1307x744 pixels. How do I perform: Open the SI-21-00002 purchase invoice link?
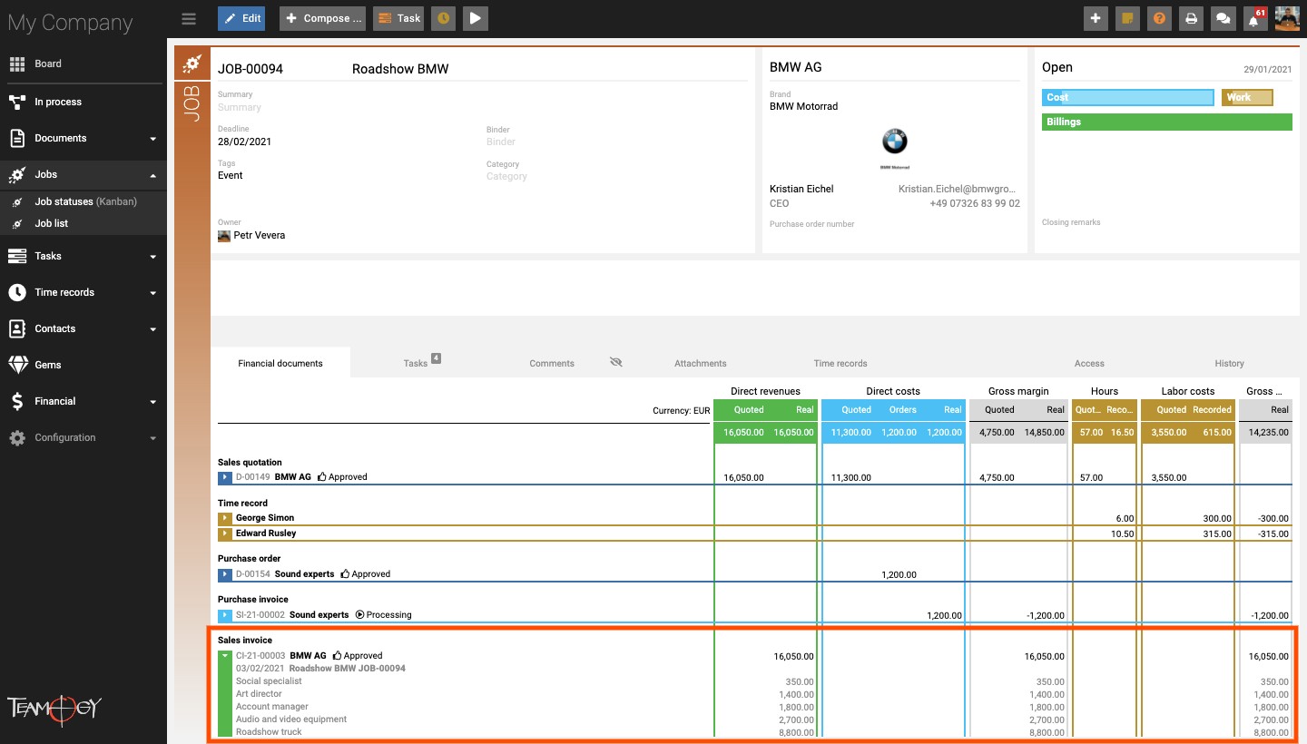pyautogui.click(x=260, y=615)
